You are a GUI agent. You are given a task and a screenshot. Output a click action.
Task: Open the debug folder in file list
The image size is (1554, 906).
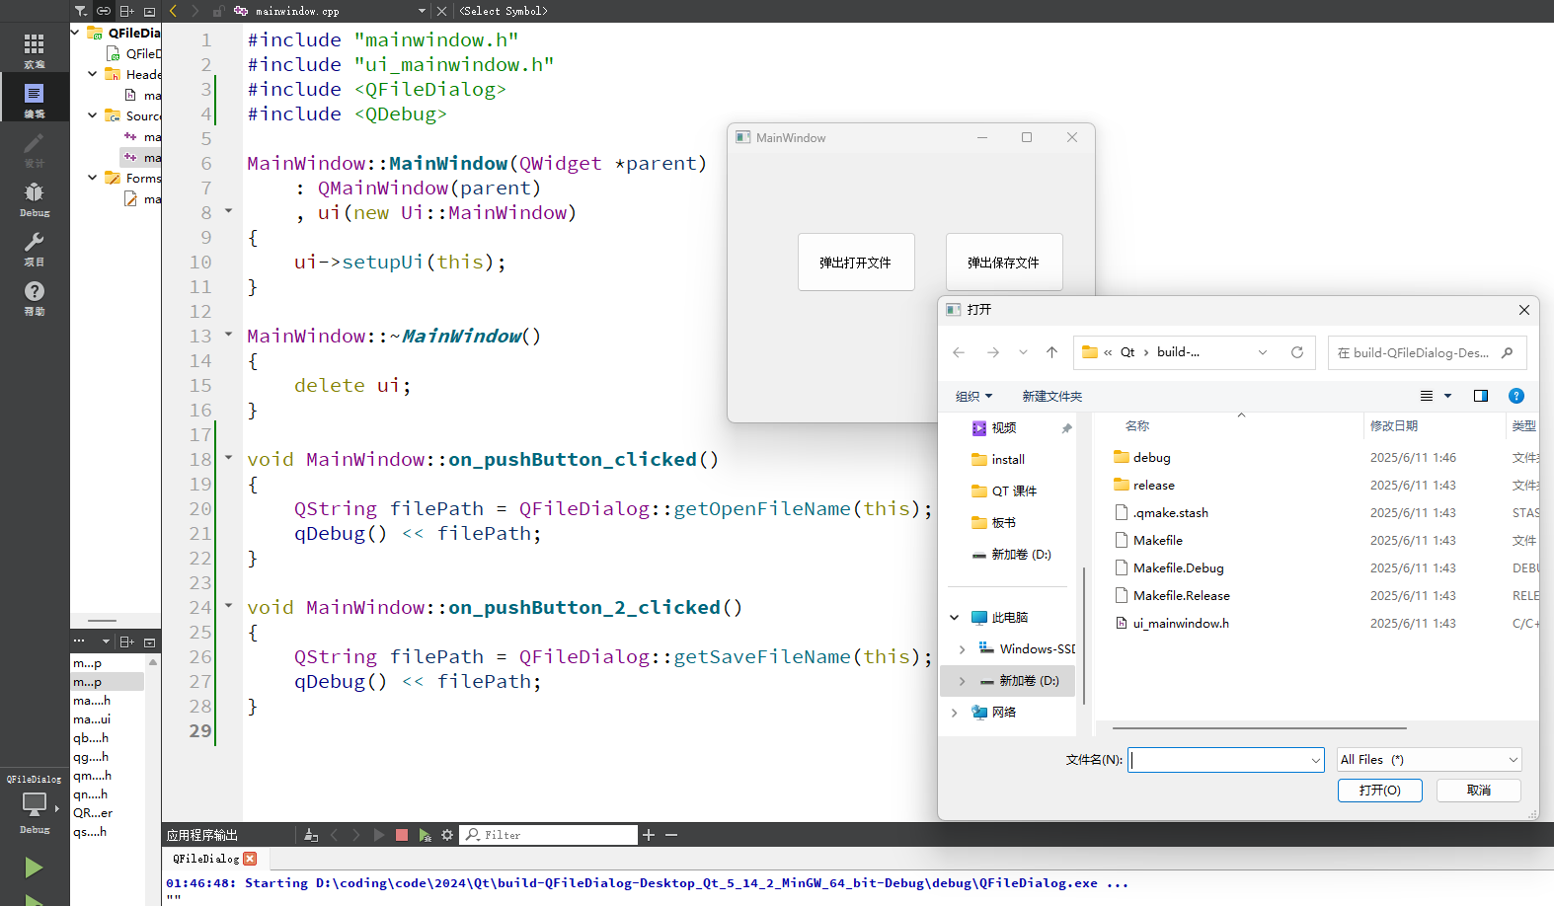click(x=1152, y=457)
